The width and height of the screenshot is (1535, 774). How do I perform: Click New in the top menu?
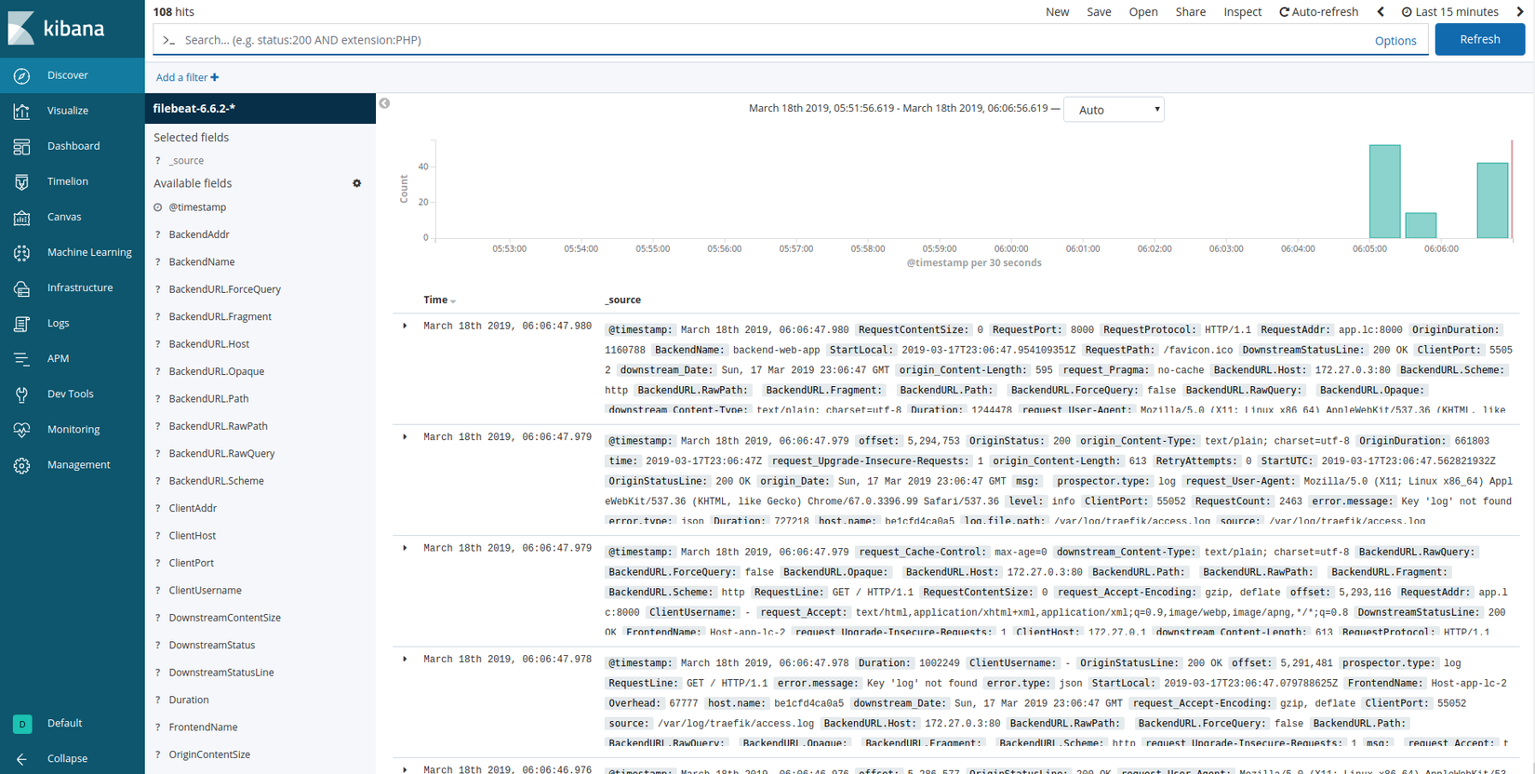pyautogui.click(x=1057, y=12)
